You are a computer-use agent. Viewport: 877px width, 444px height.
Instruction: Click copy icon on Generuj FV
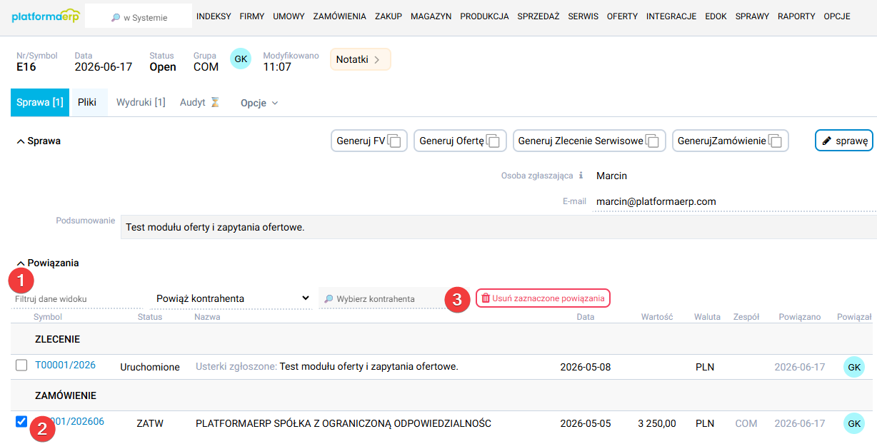click(x=396, y=141)
